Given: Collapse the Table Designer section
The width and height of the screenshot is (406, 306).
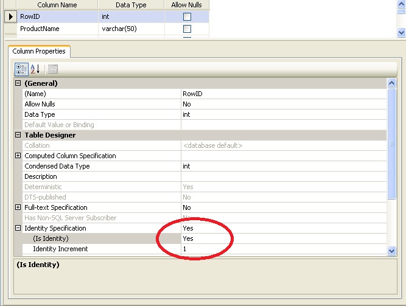Looking at the screenshot, I should pyautogui.click(x=18, y=135).
